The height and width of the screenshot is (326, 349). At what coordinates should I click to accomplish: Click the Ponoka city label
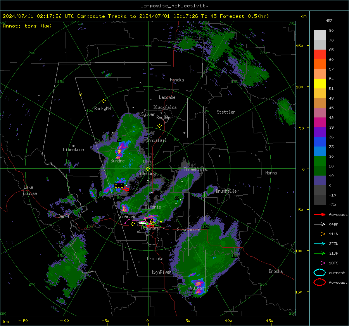(177, 80)
